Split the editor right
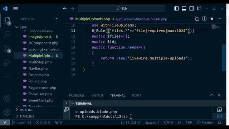 coord(204,19)
